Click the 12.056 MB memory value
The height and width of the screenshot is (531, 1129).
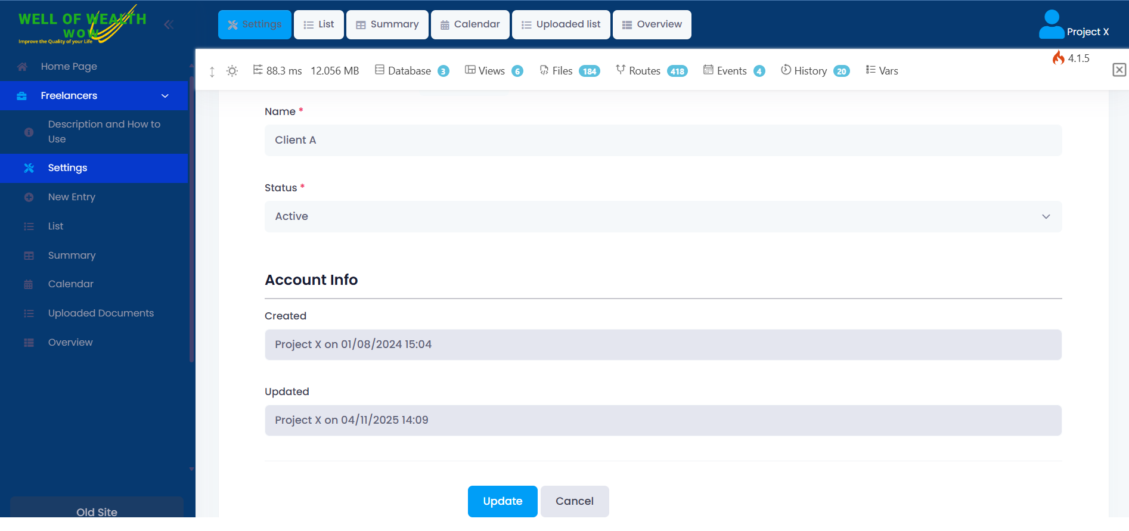coord(335,71)
